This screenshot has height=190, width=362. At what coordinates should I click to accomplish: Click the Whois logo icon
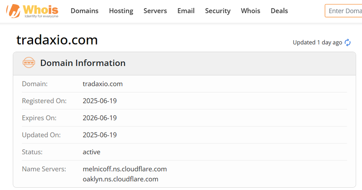pyautogui.click(x=32, y=11)
